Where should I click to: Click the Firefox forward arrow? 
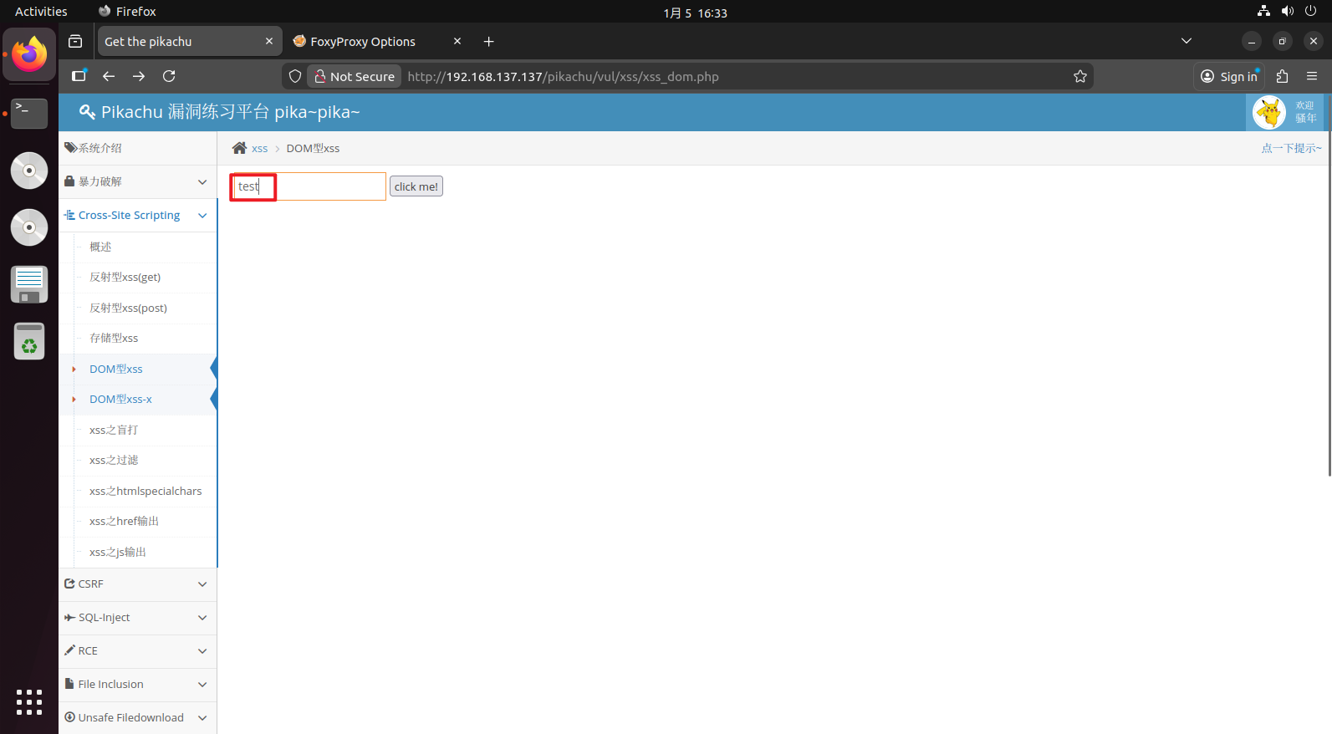pos(139,76)
